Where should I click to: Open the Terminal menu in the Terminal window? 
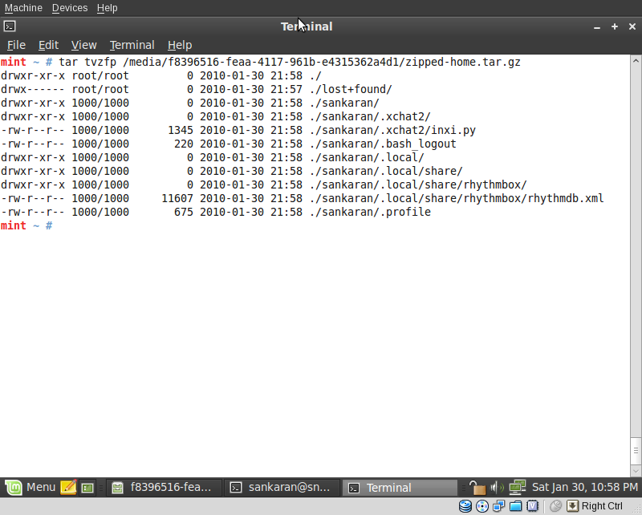coord(132,45)
